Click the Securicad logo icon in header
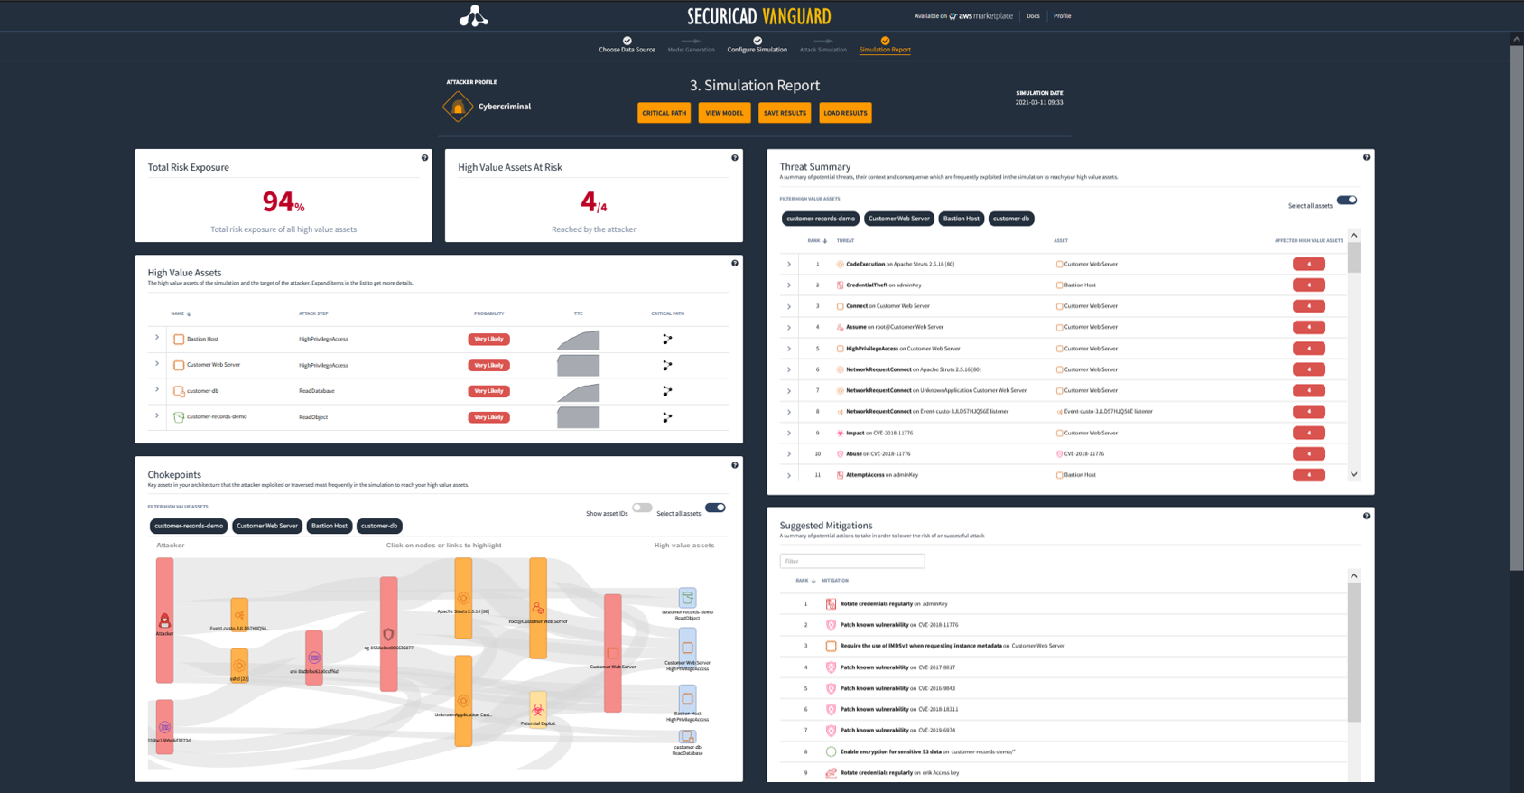The width and height of the screenshot is (1524, 793). (474, 16)
